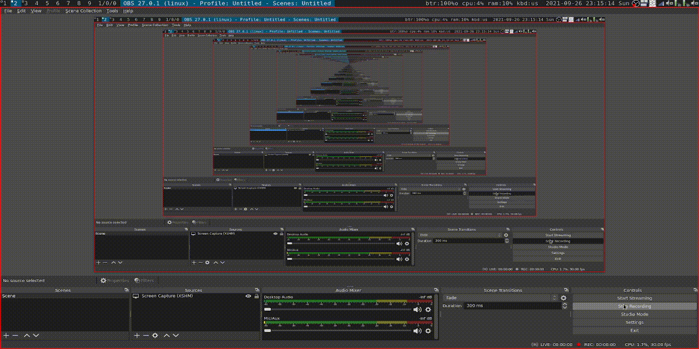Enable Studio Mode
The width and height of the screenshot is (699, 349).
click(x=634, y=314)
